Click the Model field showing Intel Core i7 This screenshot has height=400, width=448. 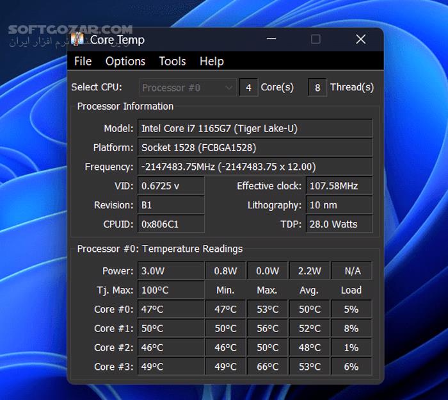click(255, 128)
